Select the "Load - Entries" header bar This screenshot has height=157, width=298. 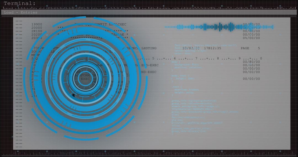click(149, 12)
